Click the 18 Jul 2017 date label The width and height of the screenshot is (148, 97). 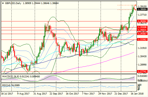pyautogui.click(x=7, y=94)
